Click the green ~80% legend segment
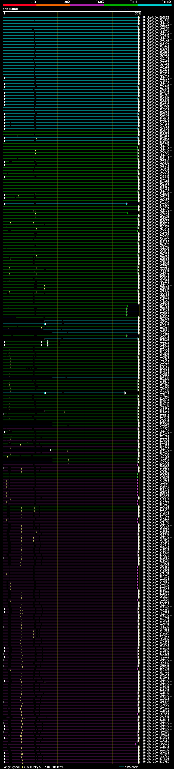Viewport: 174px width, 769px height. (121, 5)
